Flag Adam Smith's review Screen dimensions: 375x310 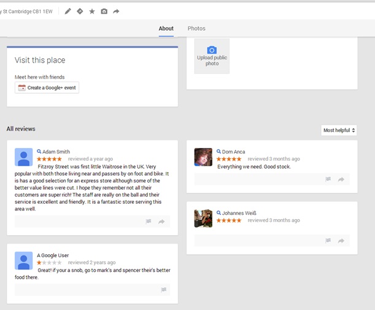(149, 222)
